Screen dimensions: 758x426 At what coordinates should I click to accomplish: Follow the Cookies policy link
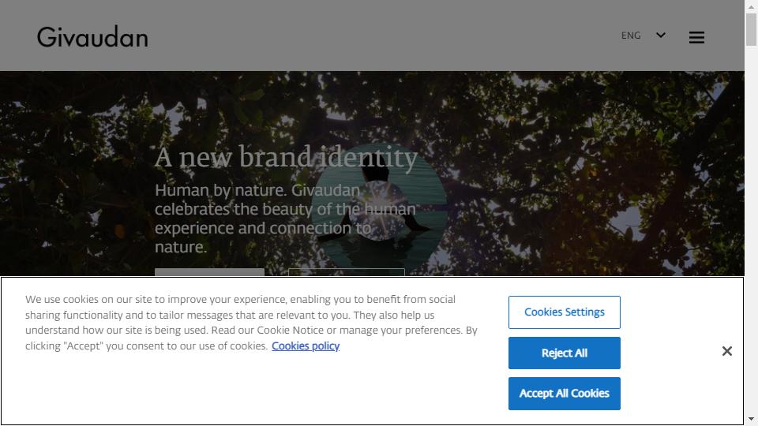click(x=306, y=346)
